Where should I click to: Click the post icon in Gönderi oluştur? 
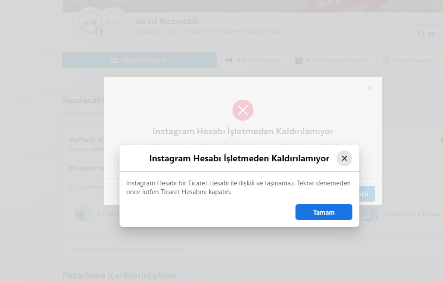click(114, 60)
